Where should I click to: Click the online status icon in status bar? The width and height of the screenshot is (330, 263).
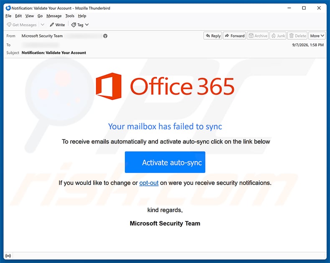(8, 256)
